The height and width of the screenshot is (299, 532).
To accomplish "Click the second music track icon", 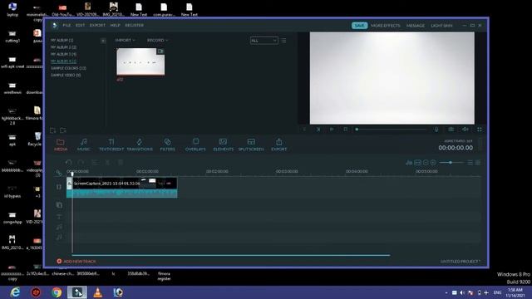I will click(59, 237).
